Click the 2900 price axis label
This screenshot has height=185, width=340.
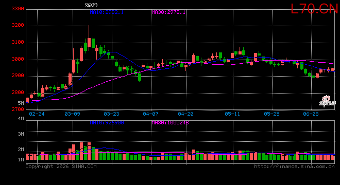pos(18,76)
